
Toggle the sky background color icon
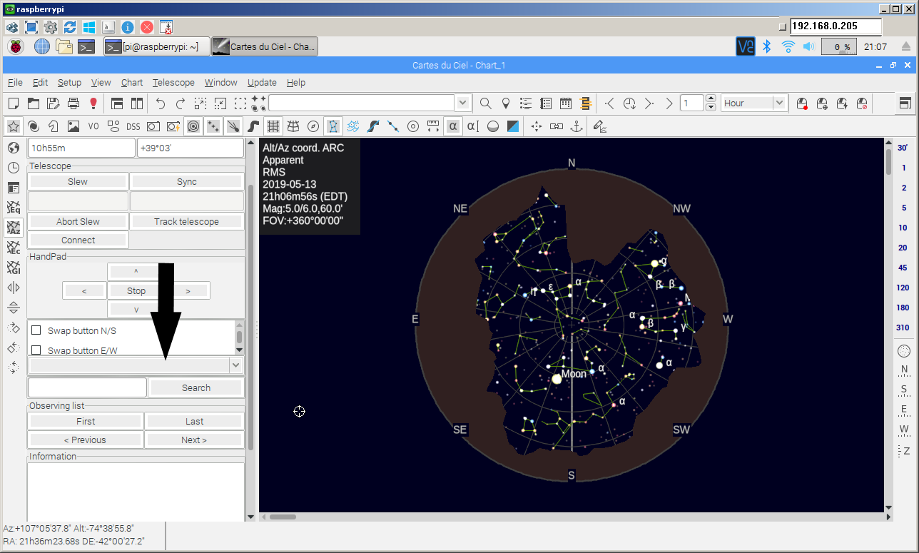click(513, 126)
